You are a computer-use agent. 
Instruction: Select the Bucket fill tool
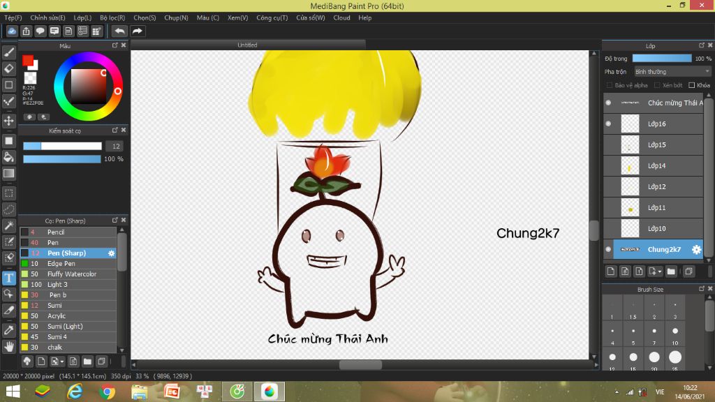point(8,157)
